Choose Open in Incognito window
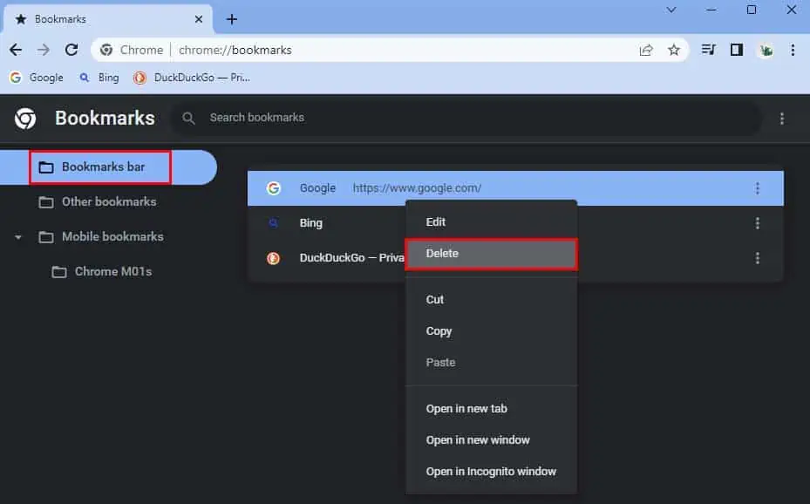Image resolution: width=810 pixels, height=504 pixels. tap(491, 472)
